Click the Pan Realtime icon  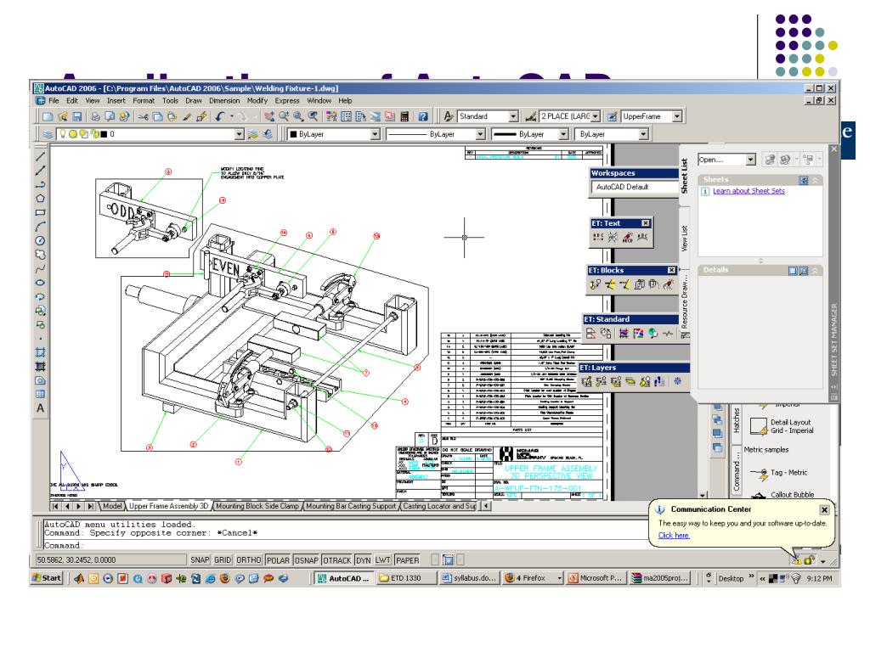(x=269, y=116)
